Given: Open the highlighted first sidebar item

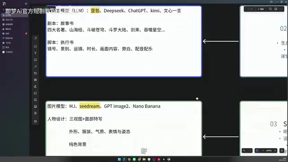Looking at the screenshot, I should [15, 15].
